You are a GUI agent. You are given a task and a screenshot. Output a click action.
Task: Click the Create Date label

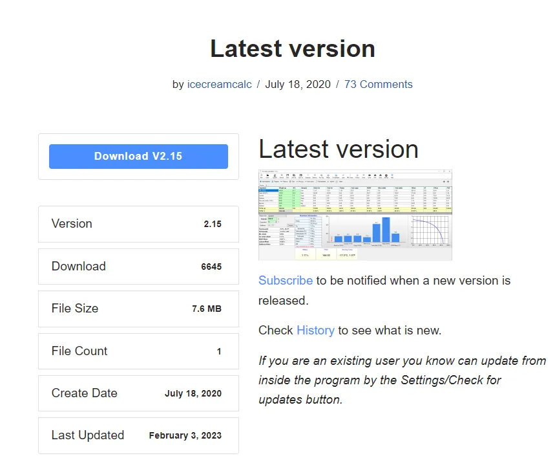pyautogui.click(x=84, y=393)
